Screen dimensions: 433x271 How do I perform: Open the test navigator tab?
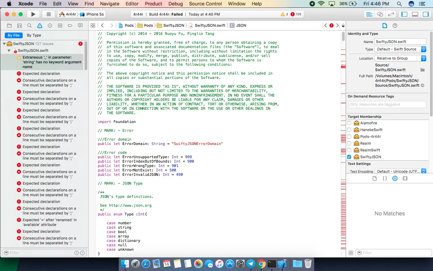click(x=50, y=26)
